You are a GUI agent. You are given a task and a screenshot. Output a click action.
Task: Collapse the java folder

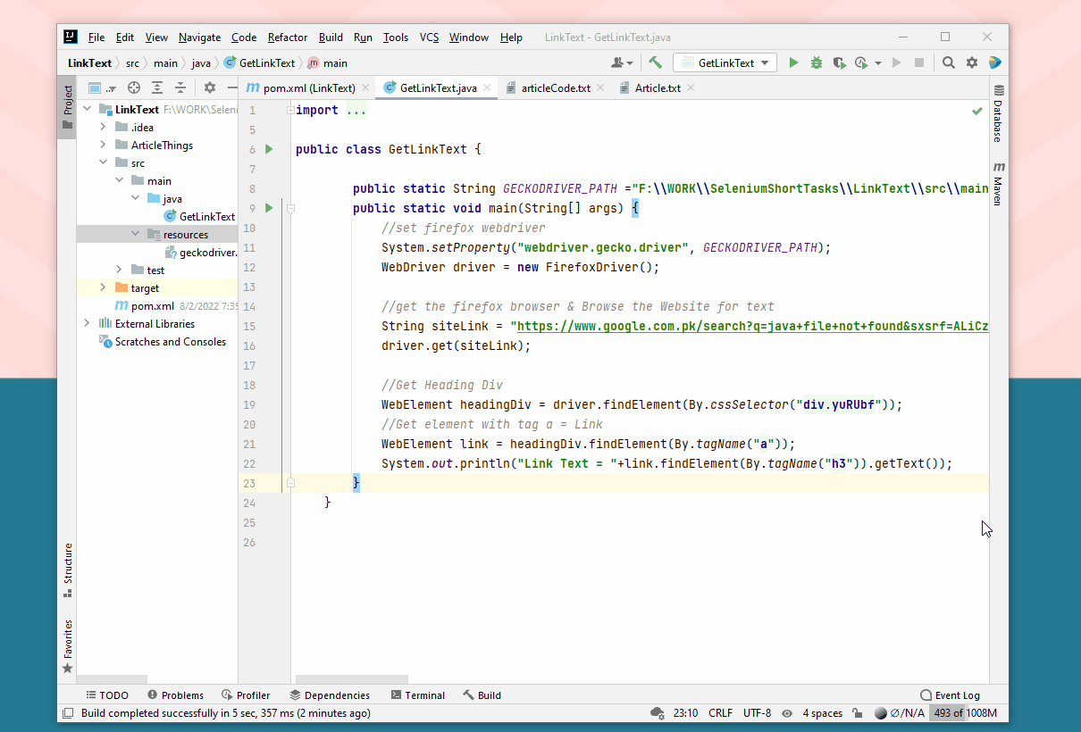tap(136, 198)
